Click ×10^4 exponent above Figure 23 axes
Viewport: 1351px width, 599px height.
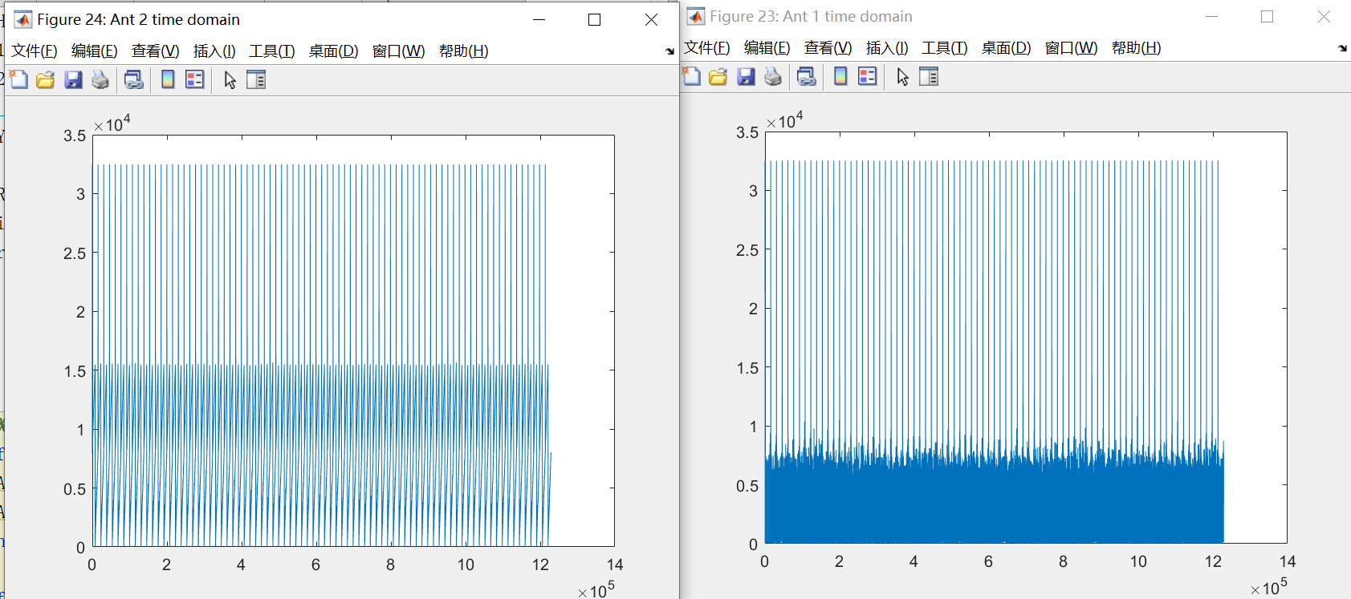pyautogui.click(x=784, y=119)
